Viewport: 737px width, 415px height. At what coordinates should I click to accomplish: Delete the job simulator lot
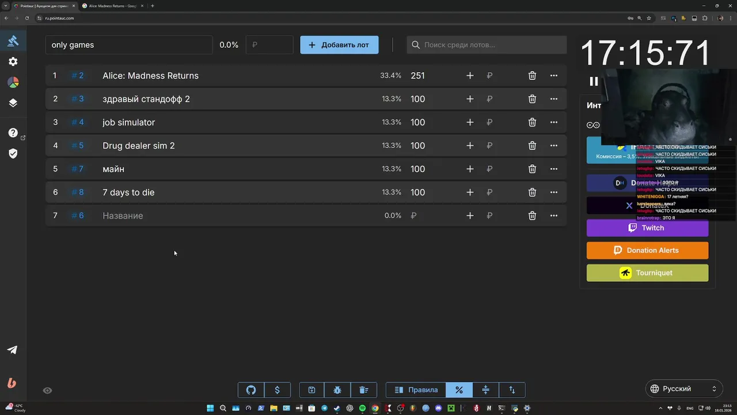tap(532, 122)
